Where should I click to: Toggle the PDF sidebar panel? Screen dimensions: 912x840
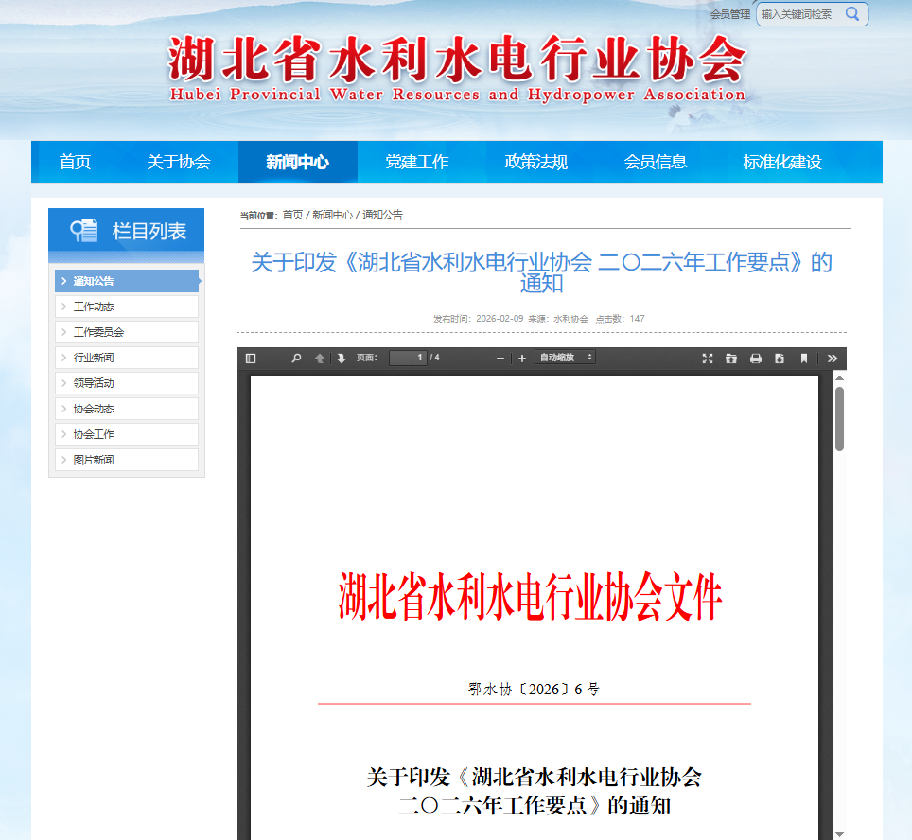(253, 359)
